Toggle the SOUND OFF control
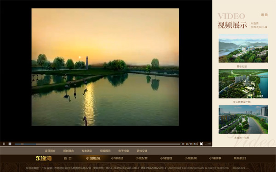The image size is (276, 172). pos(239,168)
